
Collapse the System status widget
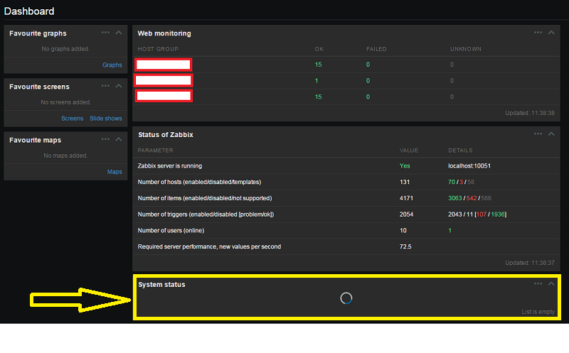click(551, 283)
